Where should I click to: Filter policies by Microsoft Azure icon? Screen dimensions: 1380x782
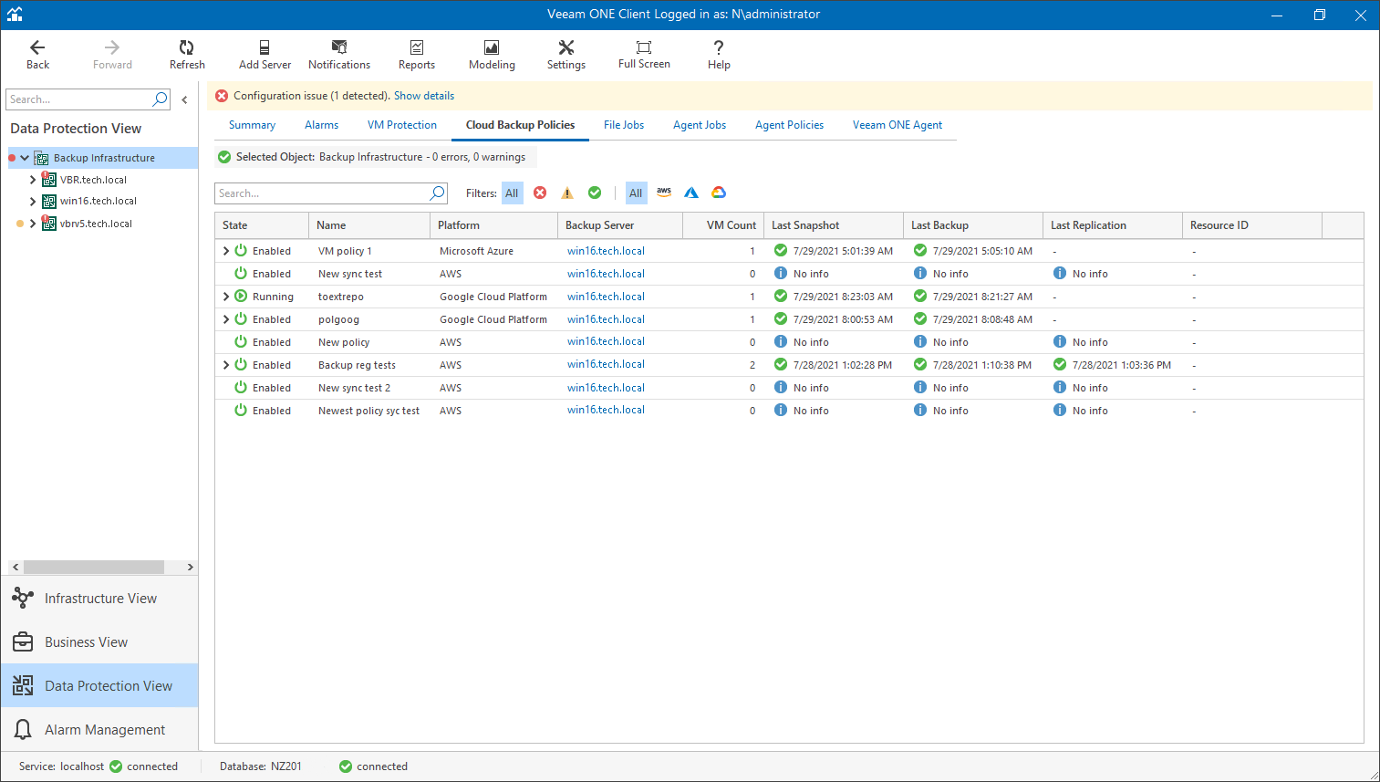(x=691, y=193)
